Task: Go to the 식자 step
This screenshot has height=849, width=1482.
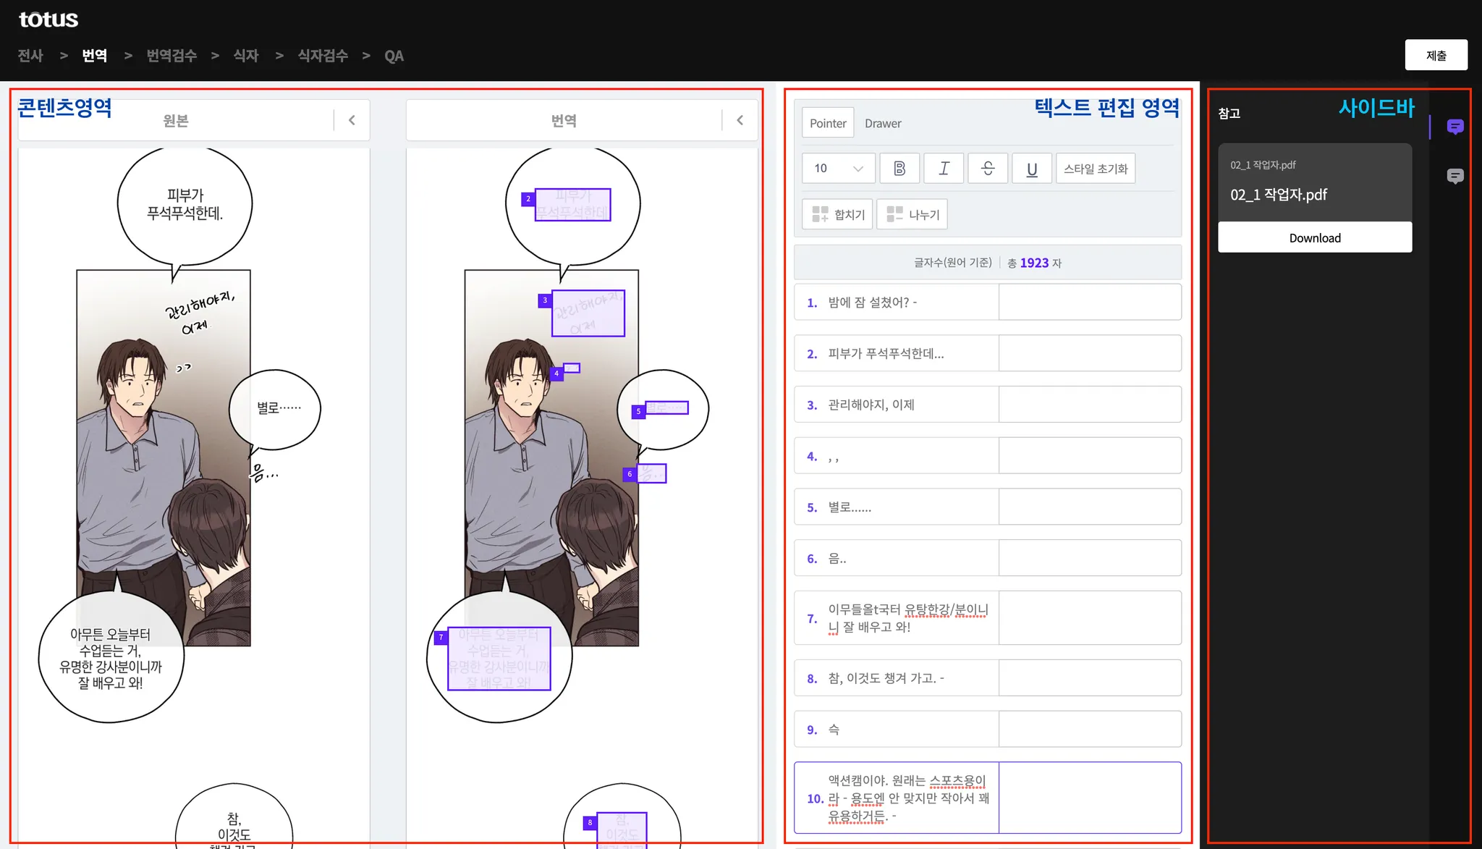Action: pyautogui.click(x=246, y=56)
